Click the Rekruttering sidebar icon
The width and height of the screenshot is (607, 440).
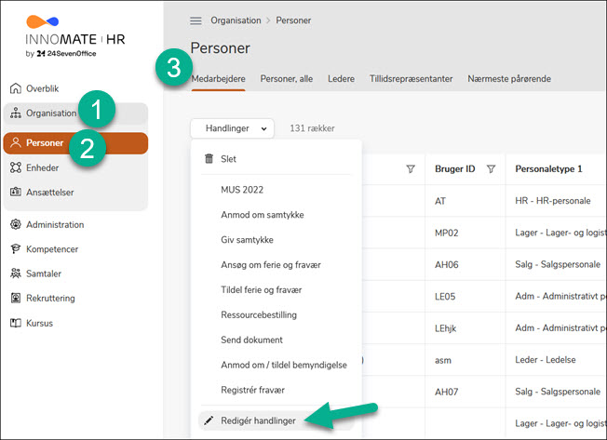[15, 299]
